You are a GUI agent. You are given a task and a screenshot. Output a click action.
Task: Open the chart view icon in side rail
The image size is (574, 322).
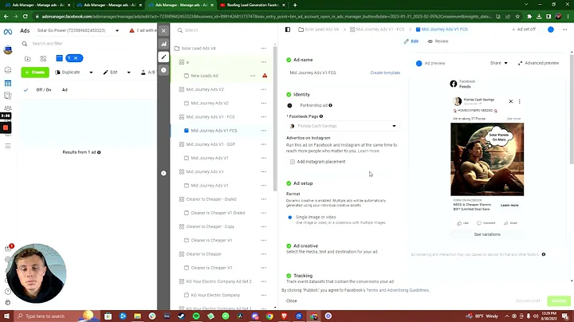(x=163, y=44)
